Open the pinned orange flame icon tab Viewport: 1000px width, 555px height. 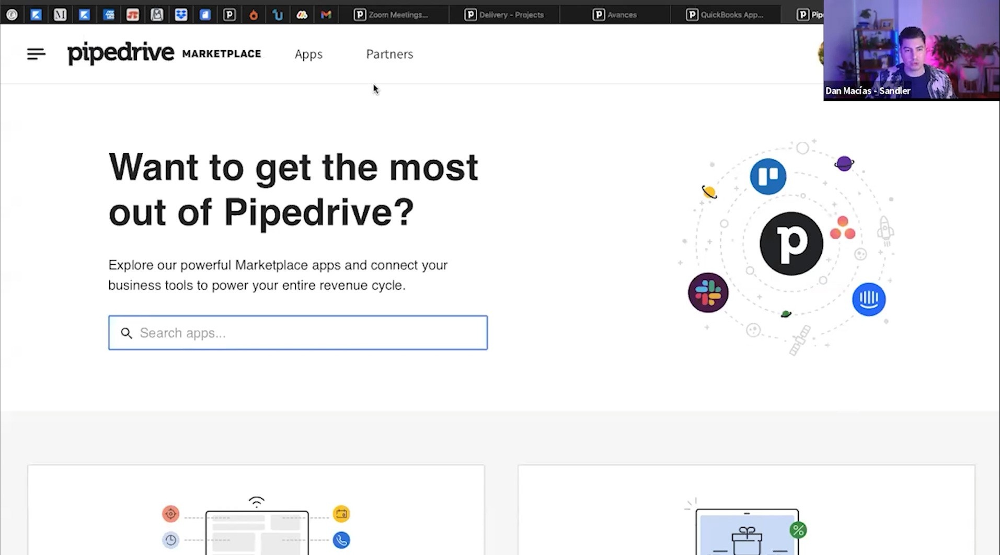coord(254,15)
